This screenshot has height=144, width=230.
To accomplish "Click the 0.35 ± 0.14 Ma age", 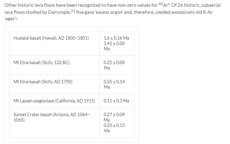I will [x=114, y=84].
